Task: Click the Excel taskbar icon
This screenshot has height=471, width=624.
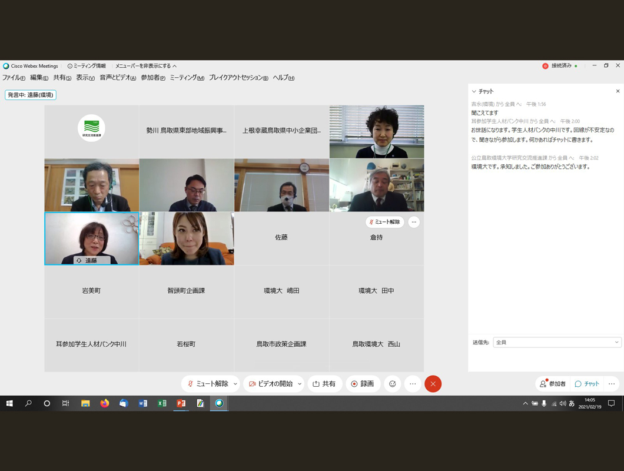Action: (x=162, y=403)
